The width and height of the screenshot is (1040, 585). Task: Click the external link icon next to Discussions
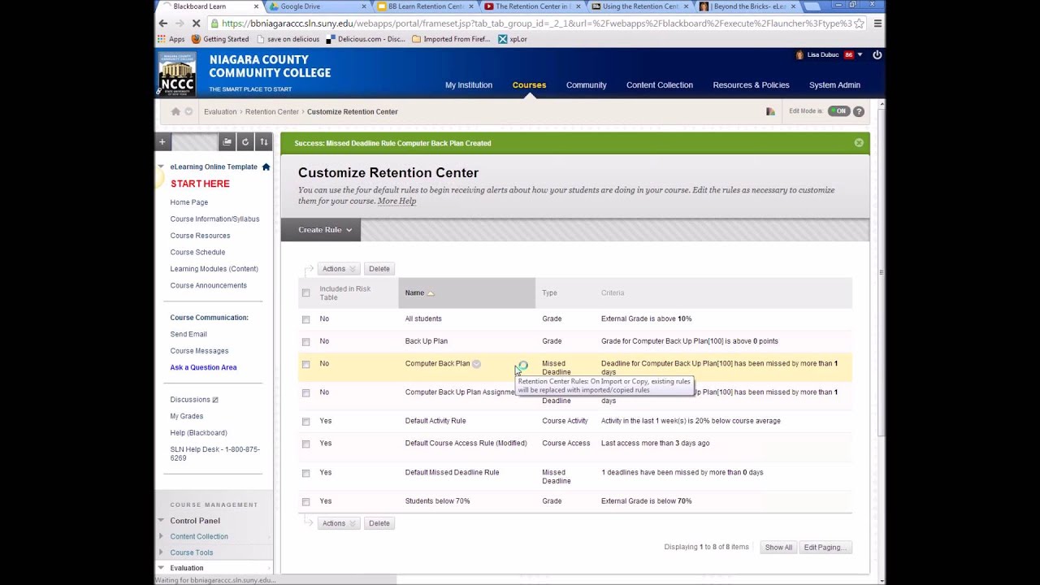point(215,400)
